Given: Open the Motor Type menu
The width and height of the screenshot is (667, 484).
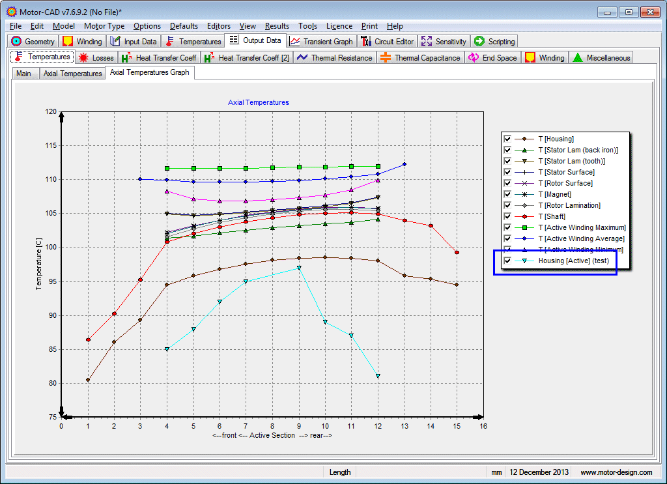Looking at the screenshot, I should coord(104,26).
